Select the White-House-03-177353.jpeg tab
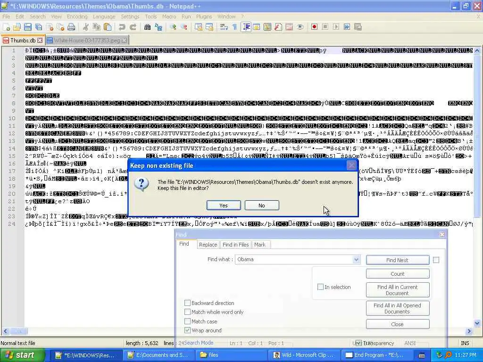The height and width of the screenshot is (362, 483). (x=87, y=41)
